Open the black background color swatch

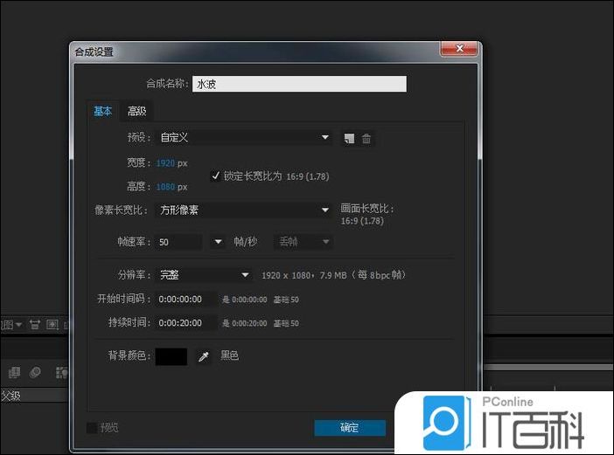[171, 356]
